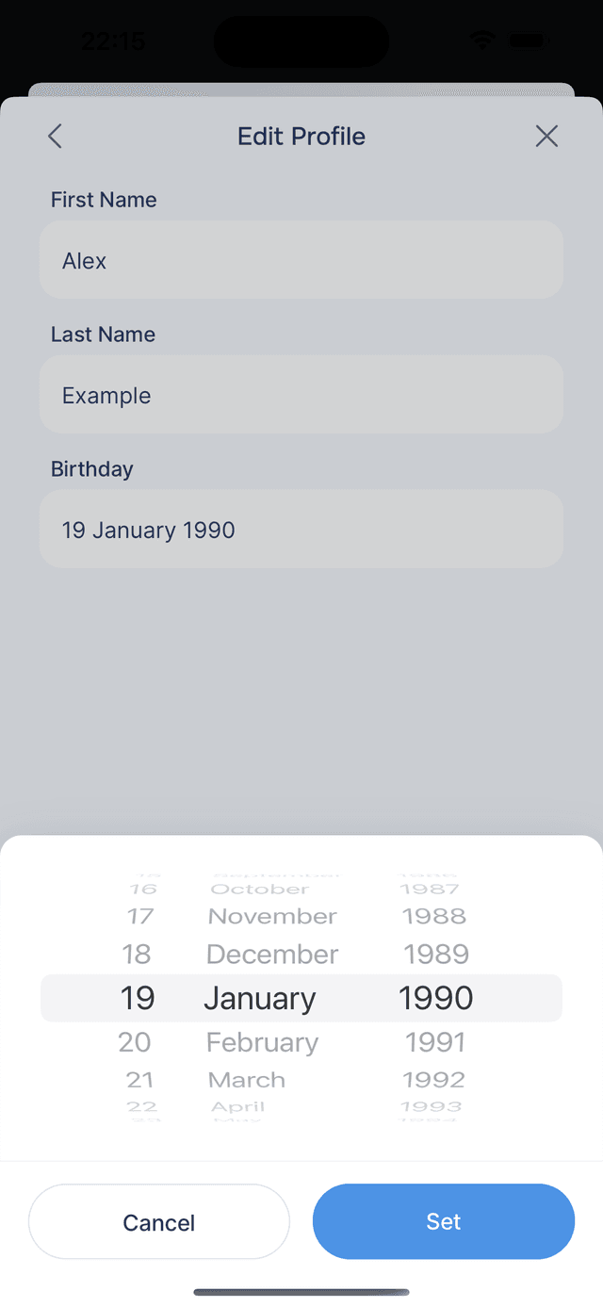Select February in the month wheel
603x1307 pixels.
point(262,1041)
